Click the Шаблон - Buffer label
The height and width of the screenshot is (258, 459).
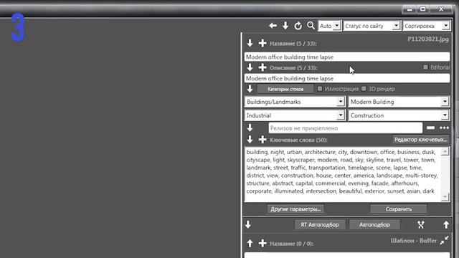413,241
